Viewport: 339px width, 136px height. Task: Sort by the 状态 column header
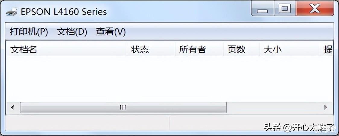coord(151,49)
